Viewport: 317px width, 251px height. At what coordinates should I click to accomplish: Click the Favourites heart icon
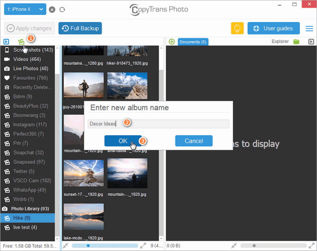7,78
